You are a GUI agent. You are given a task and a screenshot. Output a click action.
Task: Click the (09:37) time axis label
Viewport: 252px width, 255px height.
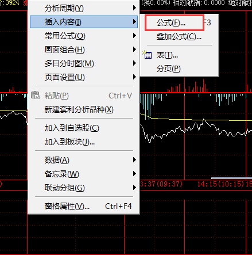point(169,184)
